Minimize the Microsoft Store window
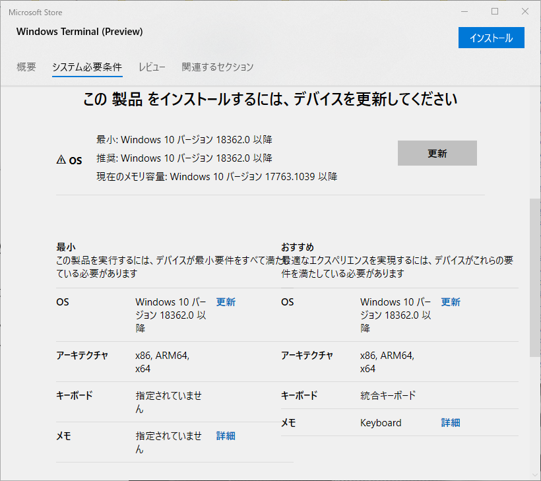 [464, 12]
